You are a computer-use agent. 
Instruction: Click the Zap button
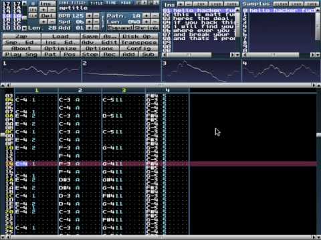pos(21,36)
